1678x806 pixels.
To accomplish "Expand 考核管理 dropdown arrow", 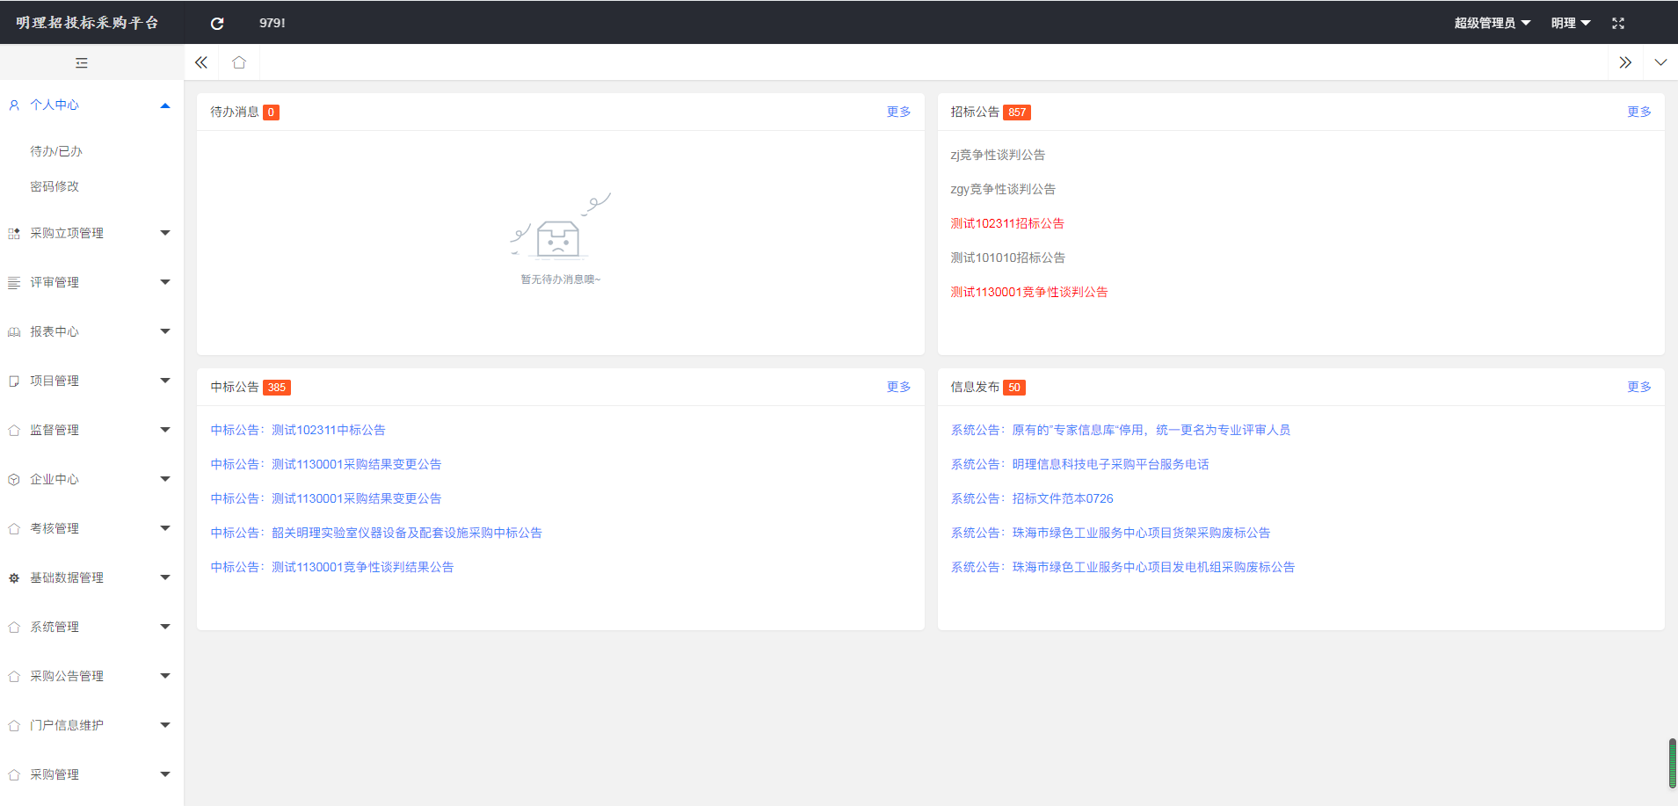I will point(165,528).
